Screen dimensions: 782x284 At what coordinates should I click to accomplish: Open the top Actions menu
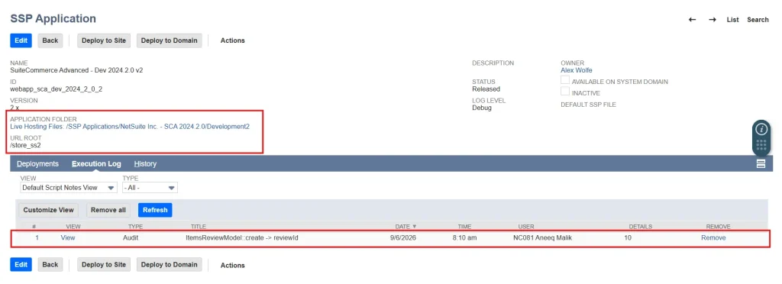[232, 40]
